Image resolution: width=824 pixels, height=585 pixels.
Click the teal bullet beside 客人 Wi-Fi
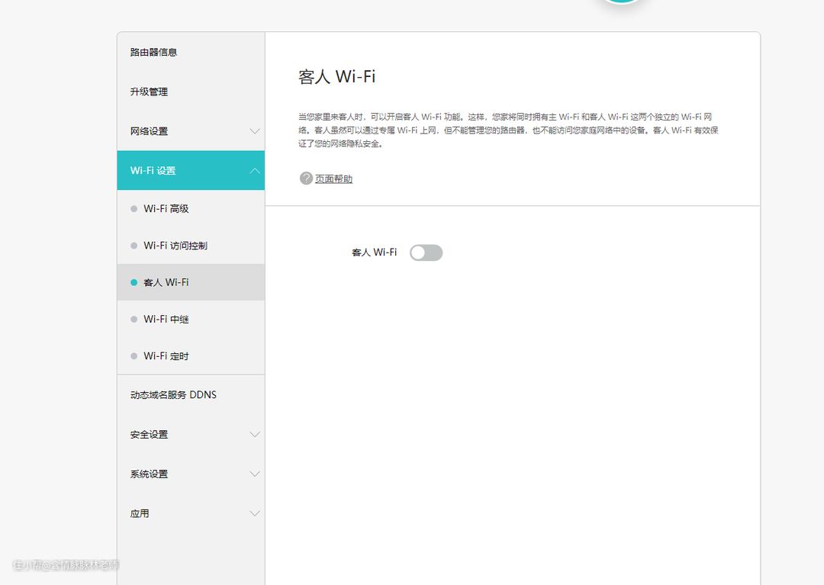coord(134,282)
